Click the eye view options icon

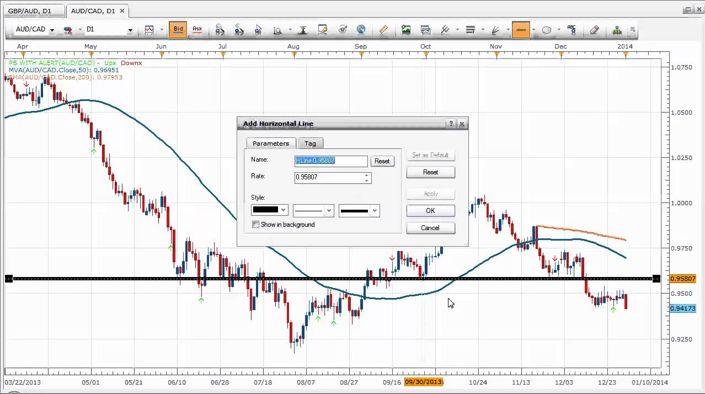343,30
